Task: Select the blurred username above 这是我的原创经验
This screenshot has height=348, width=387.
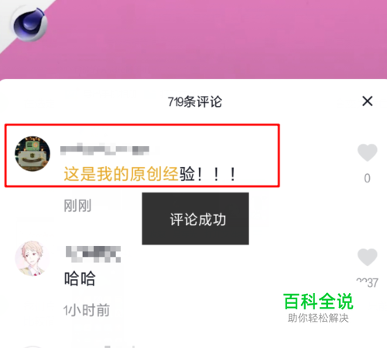Action: pos(104,149)
